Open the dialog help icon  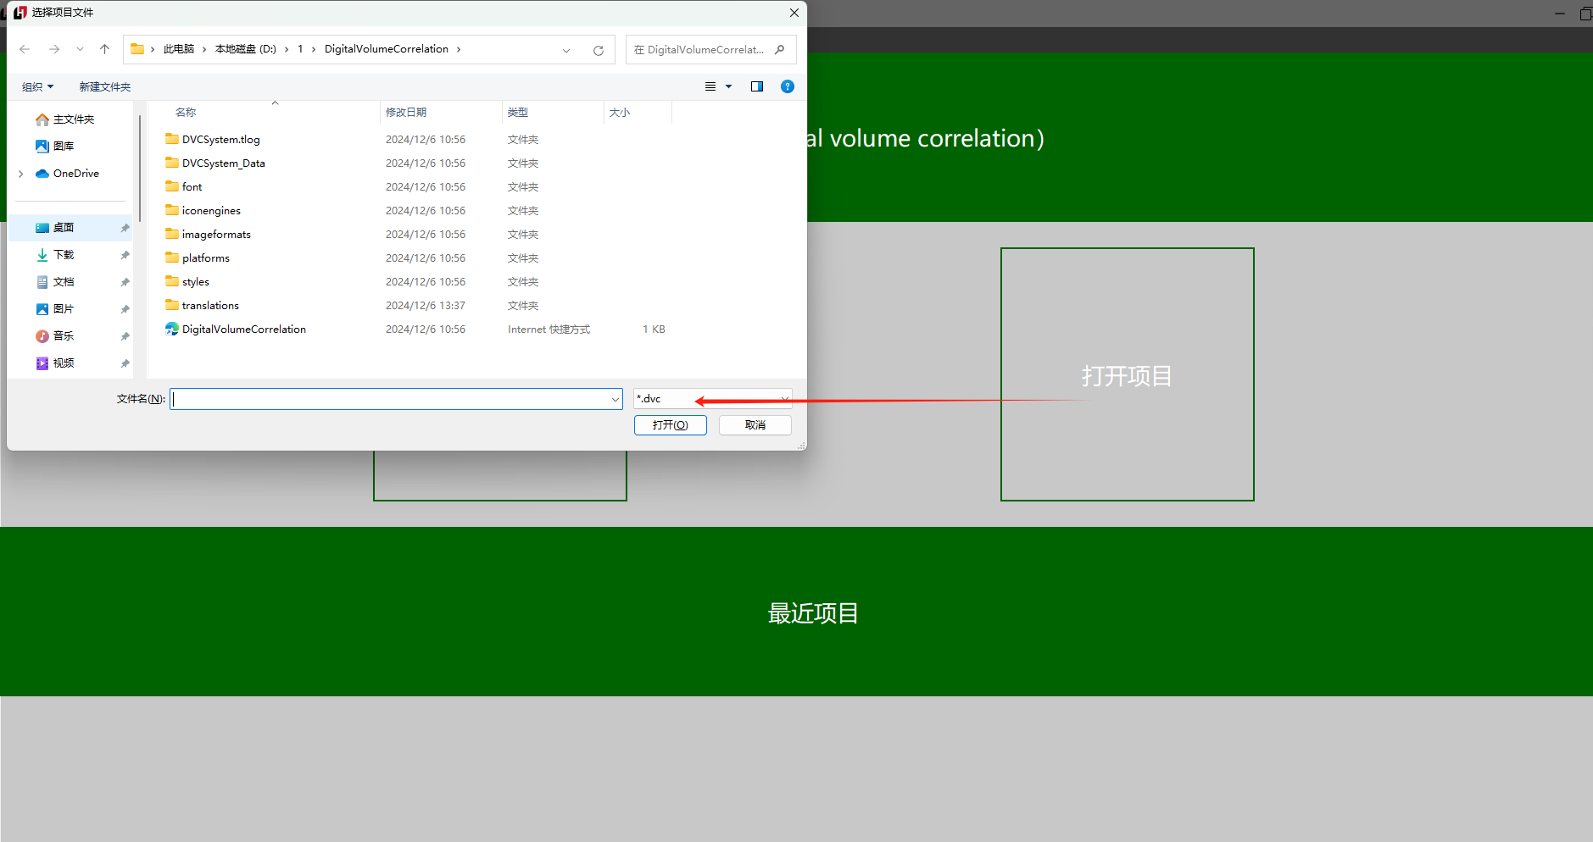click(787, 86)
